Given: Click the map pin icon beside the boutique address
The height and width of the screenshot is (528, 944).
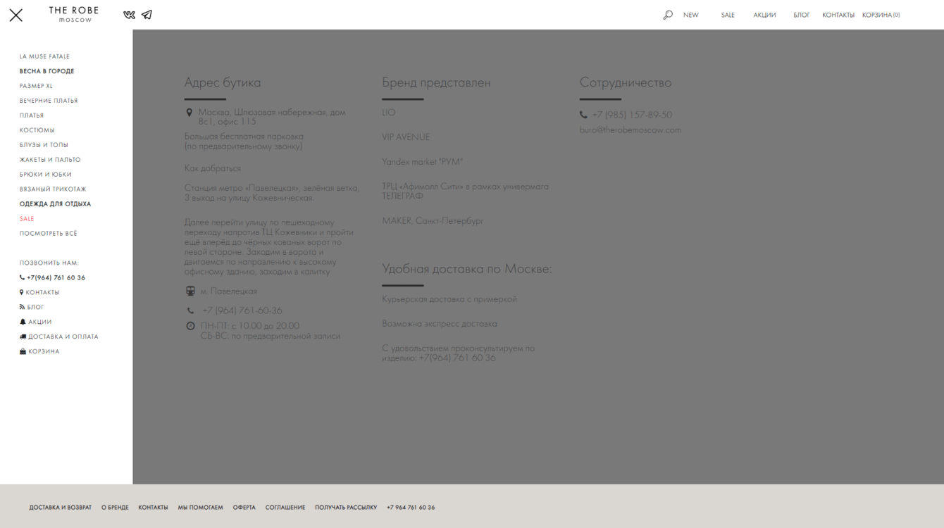Looking at the screenshot, I should point(189,113).
